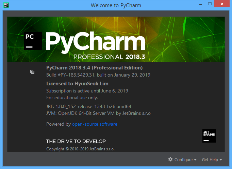Copy about info with the copy icon
This screenshot has height=169, width=232.
[32, 72]
